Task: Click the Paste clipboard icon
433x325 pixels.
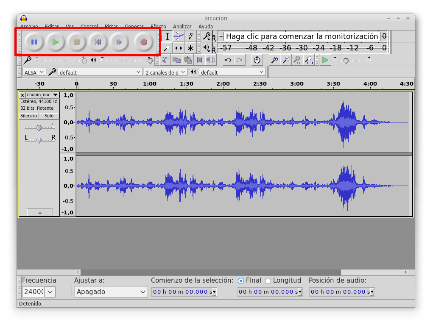Action: [x=188, y=60]
